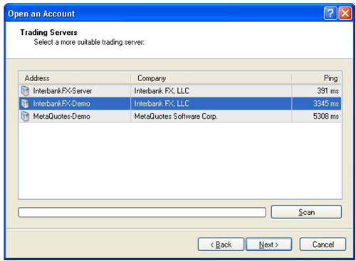Click the 5308 ms ping value
Image resolution: width=356 pixels, height=261 pixels.
tap(326, 117)
